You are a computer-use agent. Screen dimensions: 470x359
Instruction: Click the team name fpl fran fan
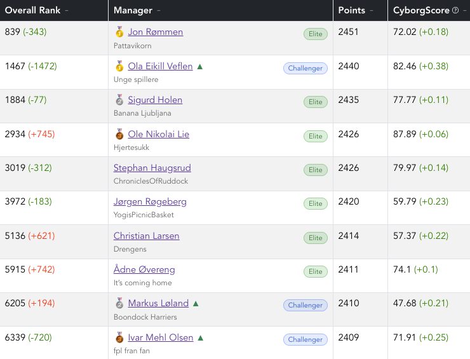tap(131, 351)
